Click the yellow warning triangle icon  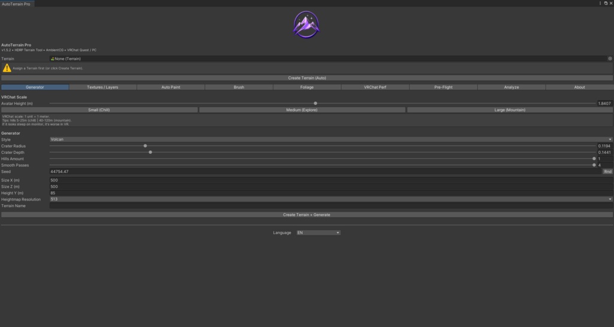[x=7, y=68]
